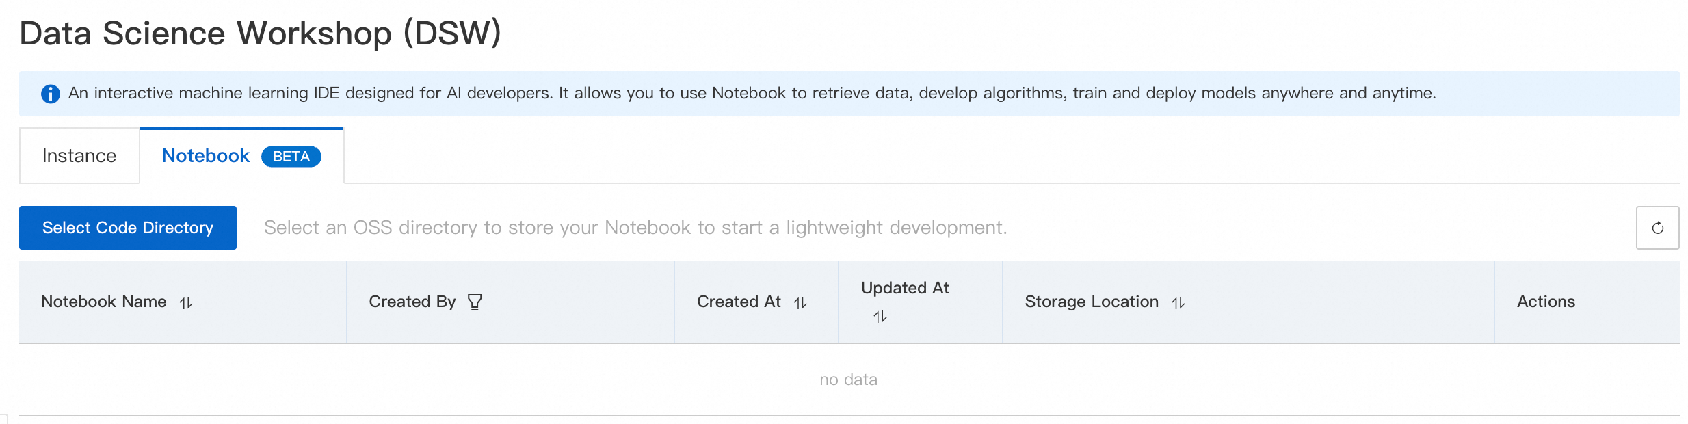This screenshot has height=424, width=1688.
Task: Click the BETA badge on Notebook tab
Action: point(291,157)
